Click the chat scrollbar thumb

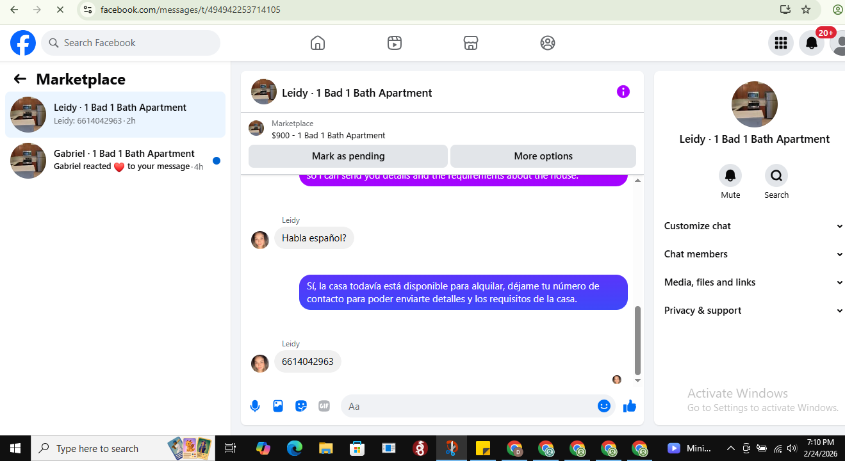pyautogui.click(x=637, y=341)
